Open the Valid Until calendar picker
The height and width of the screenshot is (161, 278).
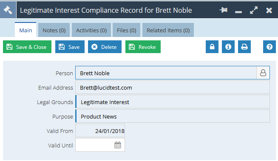coord(118,145)
